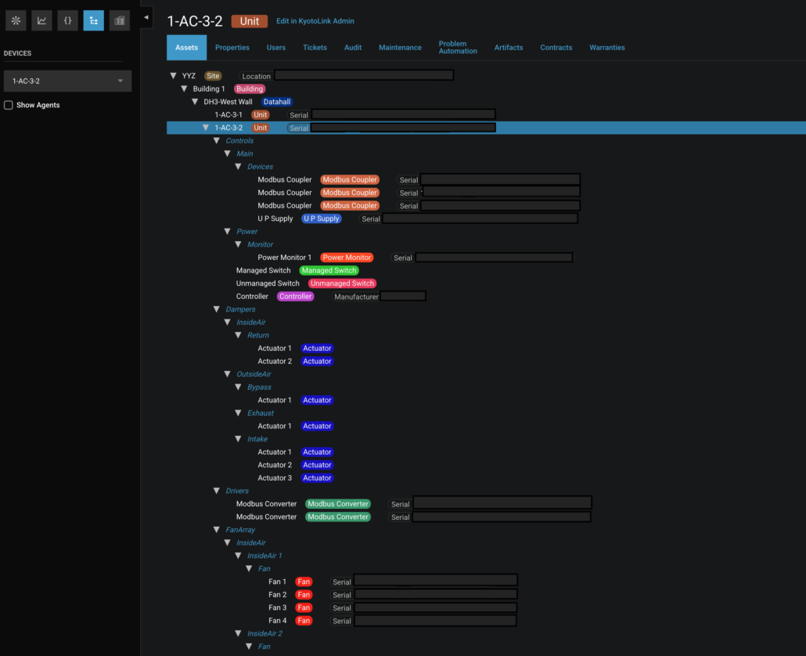Click the Modbus Coupler badge on first row

click(x=350, y=179)
